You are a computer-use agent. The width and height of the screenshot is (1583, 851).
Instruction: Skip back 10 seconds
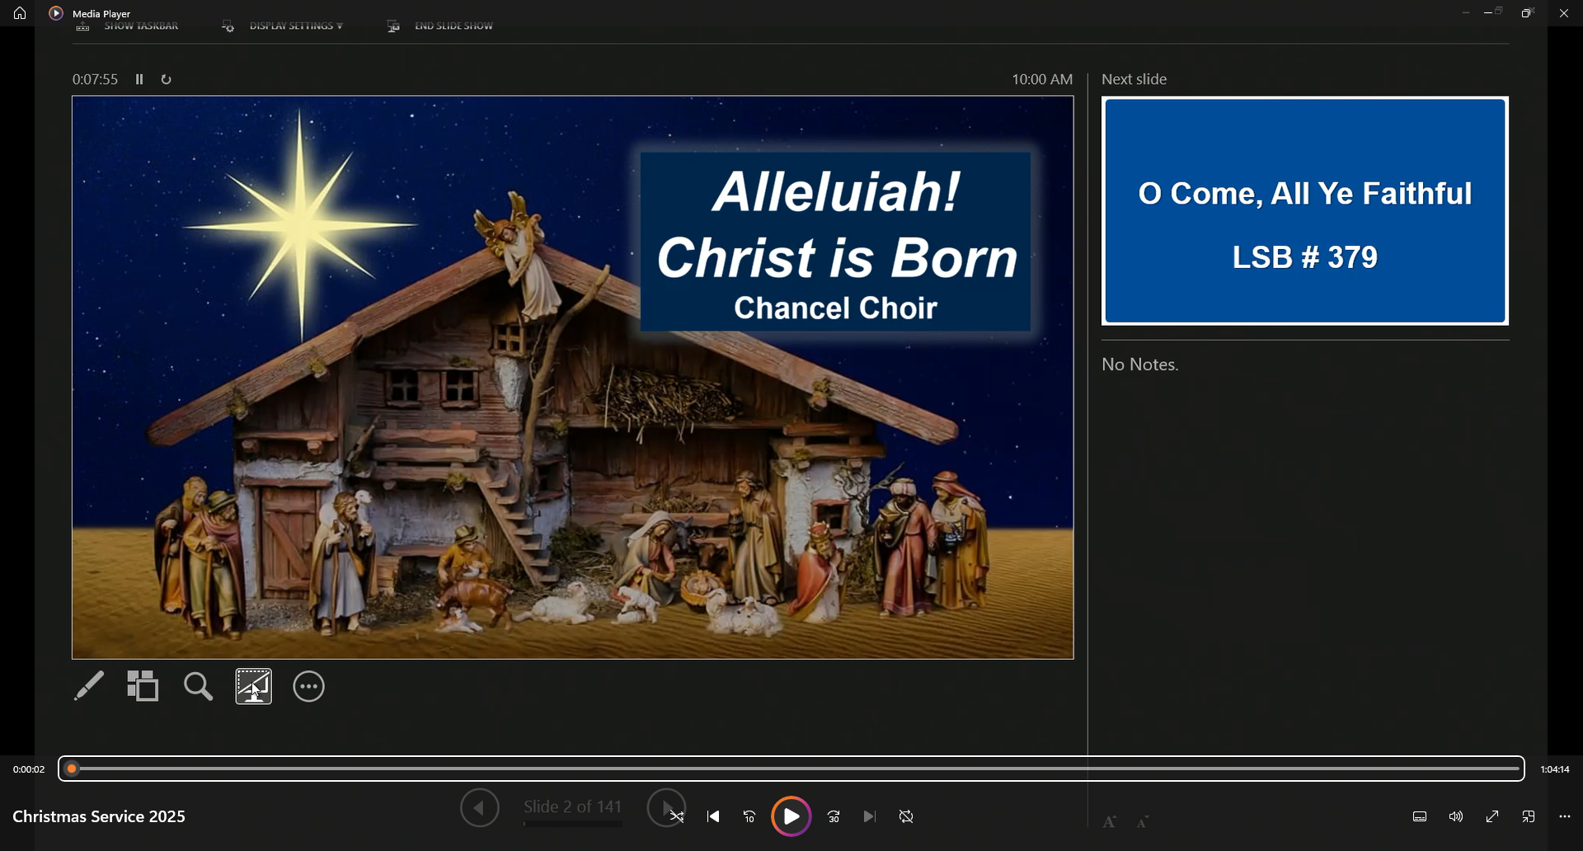click(749, 816)
